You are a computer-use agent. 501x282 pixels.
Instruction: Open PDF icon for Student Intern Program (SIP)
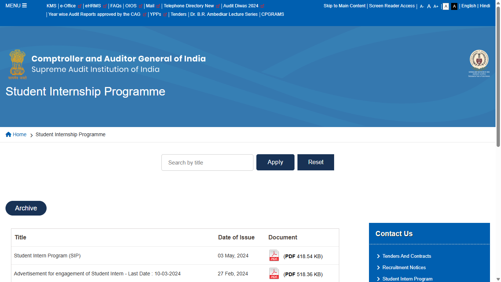click(274, 256)
